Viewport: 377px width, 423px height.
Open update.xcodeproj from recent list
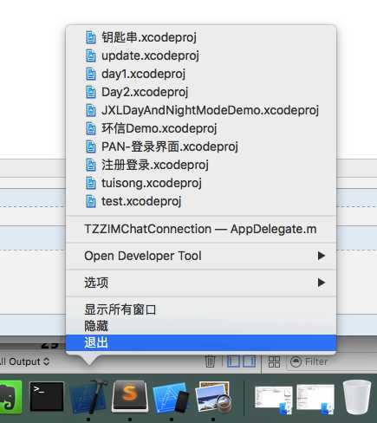coord(201,55)
